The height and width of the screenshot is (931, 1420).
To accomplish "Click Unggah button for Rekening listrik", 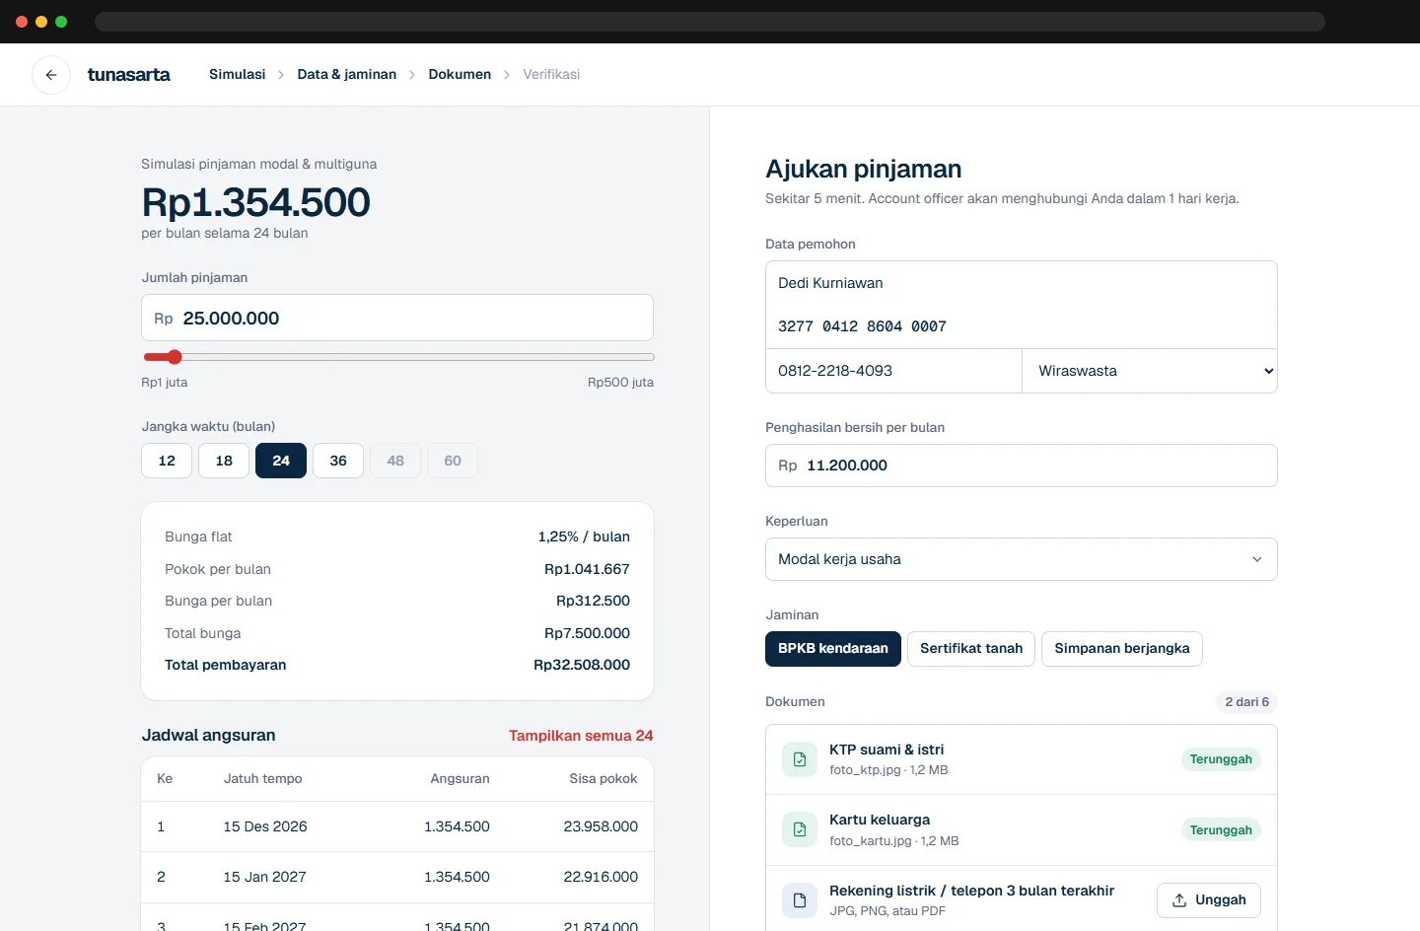I will pos(1209,900).
